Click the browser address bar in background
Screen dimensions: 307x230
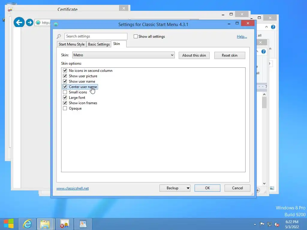[43, 23]
